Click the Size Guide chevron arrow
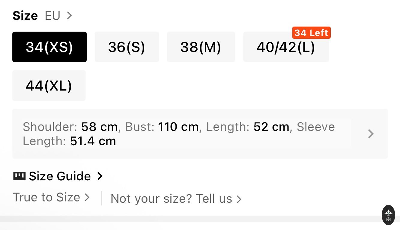 pyautogui.click(x=100, y=176)
